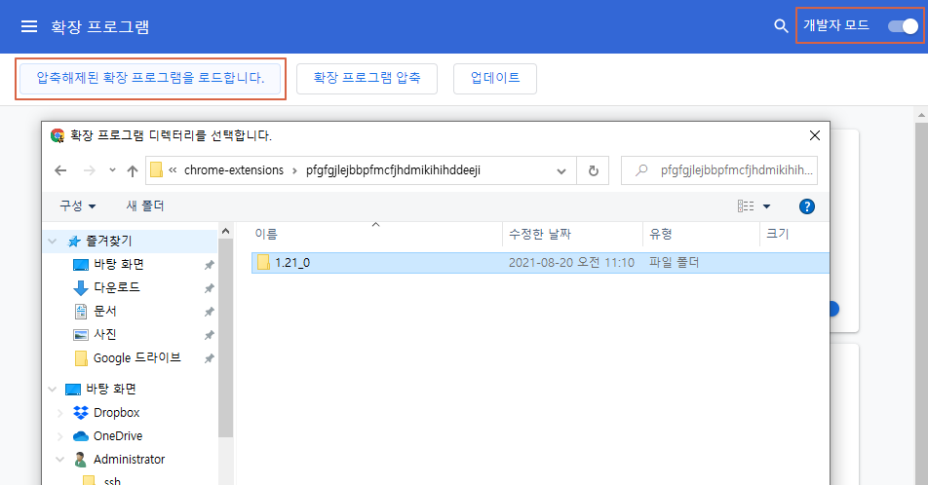Select 다운로드 in the sidebar
The height and width of the screenshot is (485, 928).
(117, 287)
